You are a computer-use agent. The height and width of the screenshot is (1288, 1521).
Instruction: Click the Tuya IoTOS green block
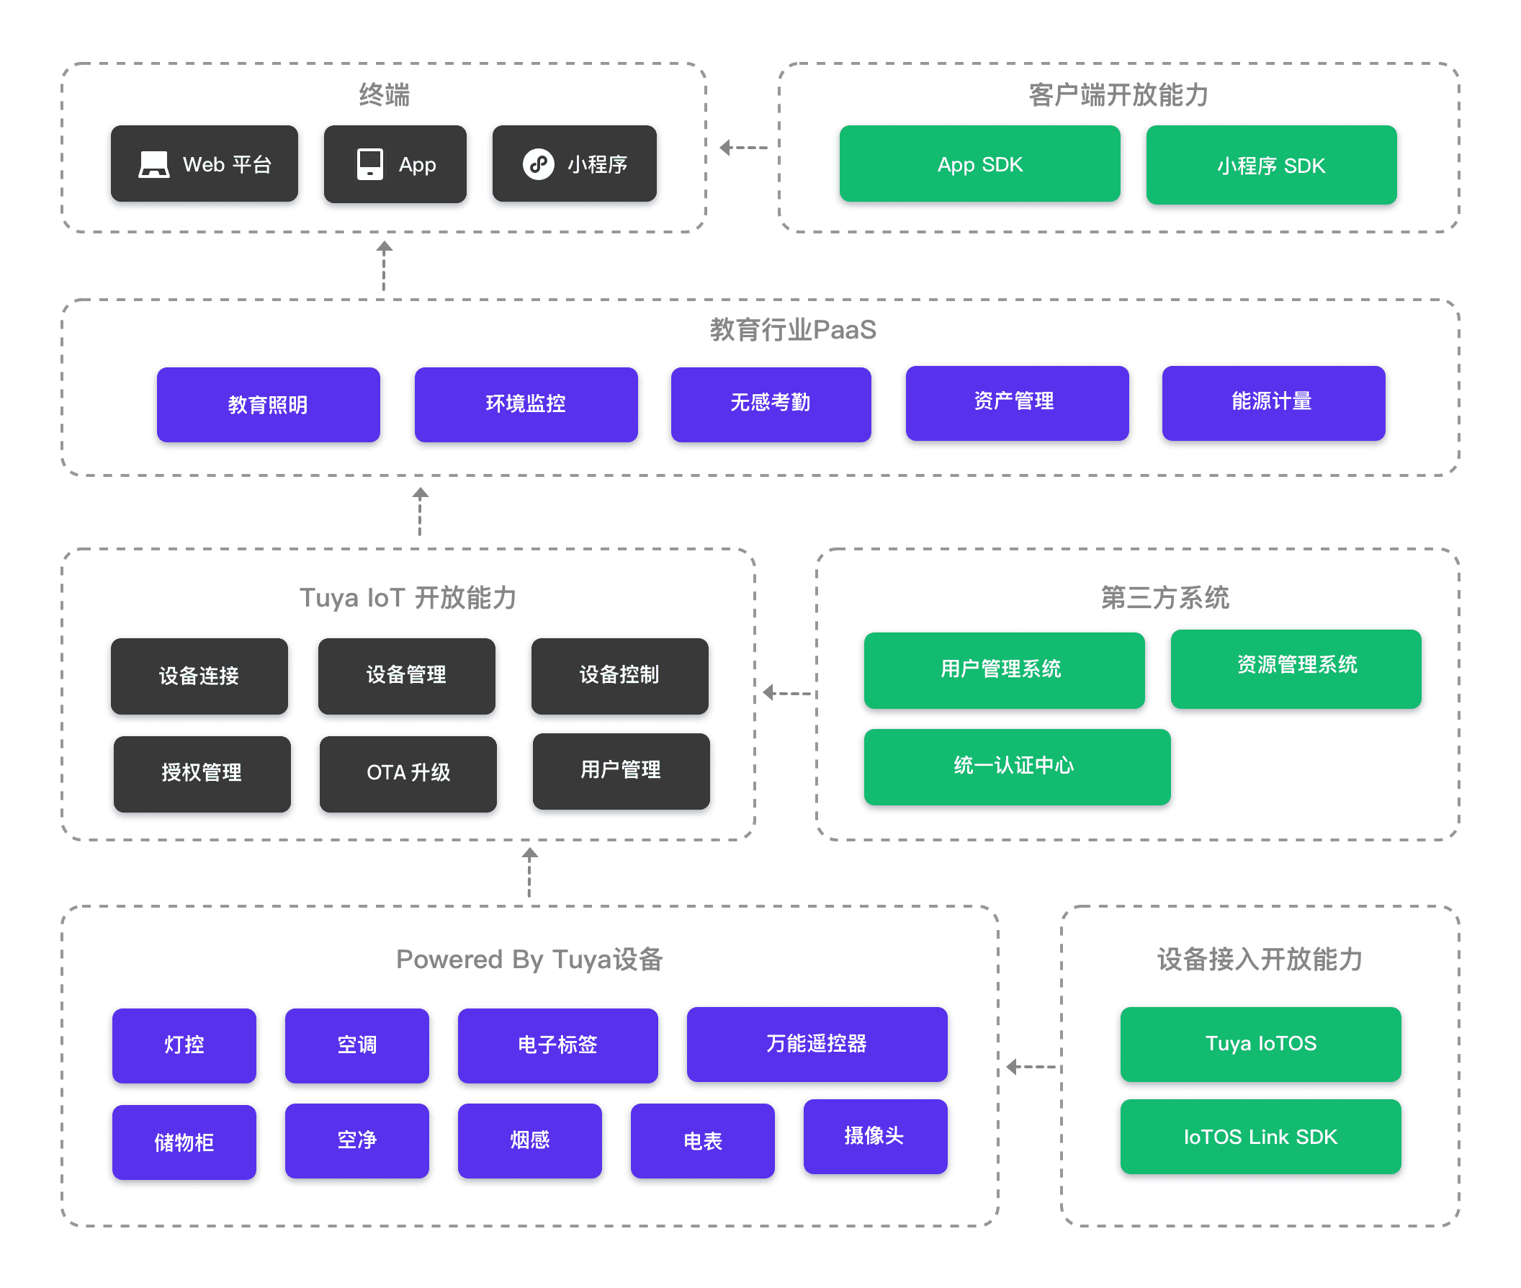pos(1260,1044)
